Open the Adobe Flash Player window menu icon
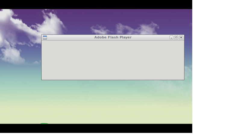This screenshot has width=226, height=135. pyautogui.click(x=45, y=37)
